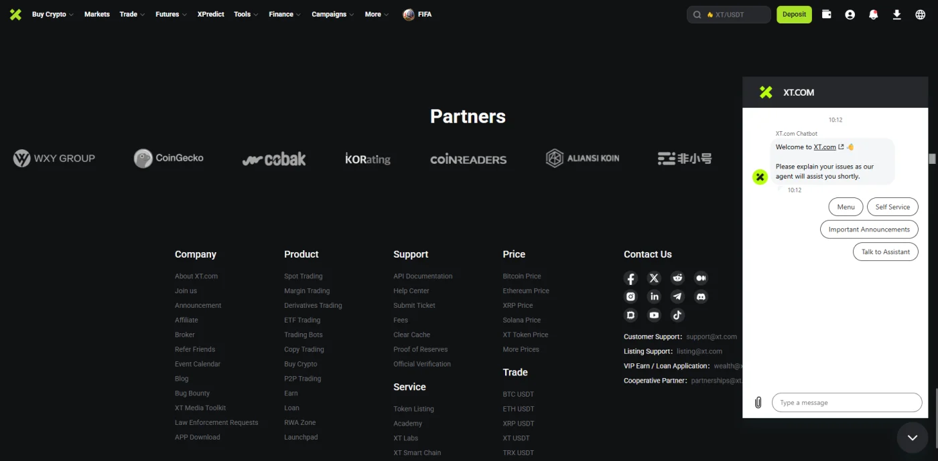Open the FIFA navbar item
Image resolution: width=938 pixels, height=461 pixels.
[x=417, y=14]
